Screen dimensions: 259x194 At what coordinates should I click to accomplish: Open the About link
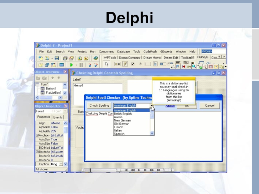170,106
